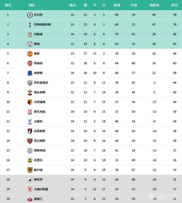Click the Tottenham Hotspur crest icon
This screenshot has height=203, width=182.
tap(30, 25)
